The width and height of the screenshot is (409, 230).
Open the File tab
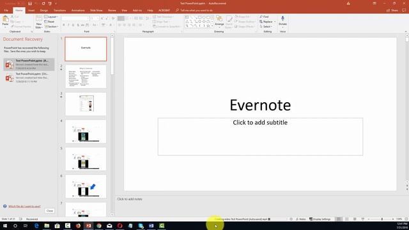[6, 10]
